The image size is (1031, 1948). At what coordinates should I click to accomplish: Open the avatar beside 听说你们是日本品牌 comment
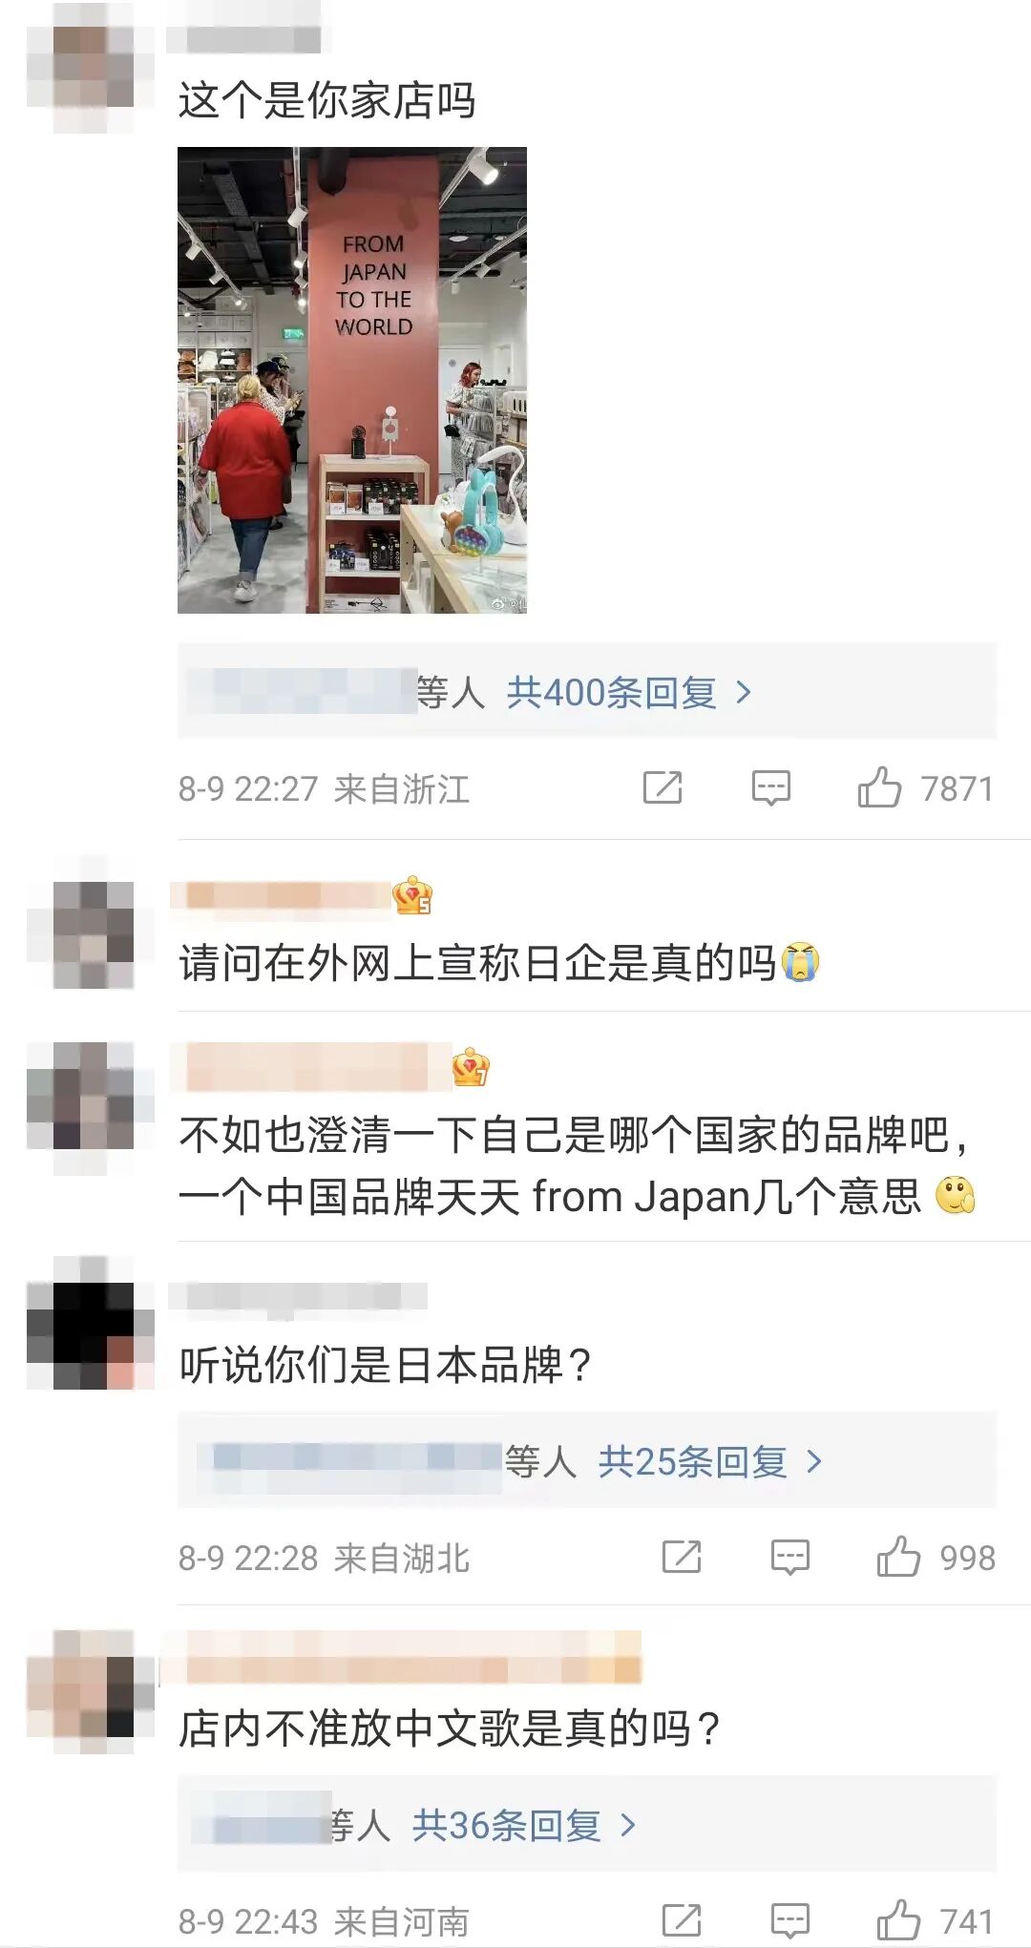pos(92,1323)
